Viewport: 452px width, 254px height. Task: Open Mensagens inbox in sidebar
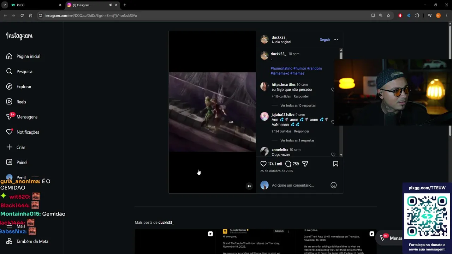pyautogui.click(x=22, y=117)
